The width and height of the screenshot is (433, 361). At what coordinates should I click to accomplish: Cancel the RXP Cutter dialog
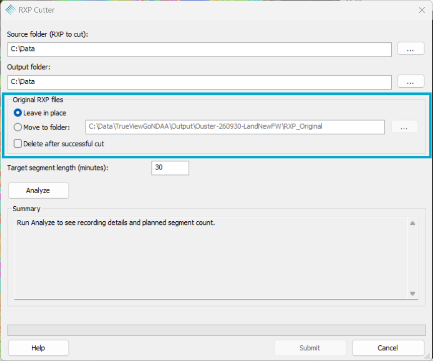point(388,348)
